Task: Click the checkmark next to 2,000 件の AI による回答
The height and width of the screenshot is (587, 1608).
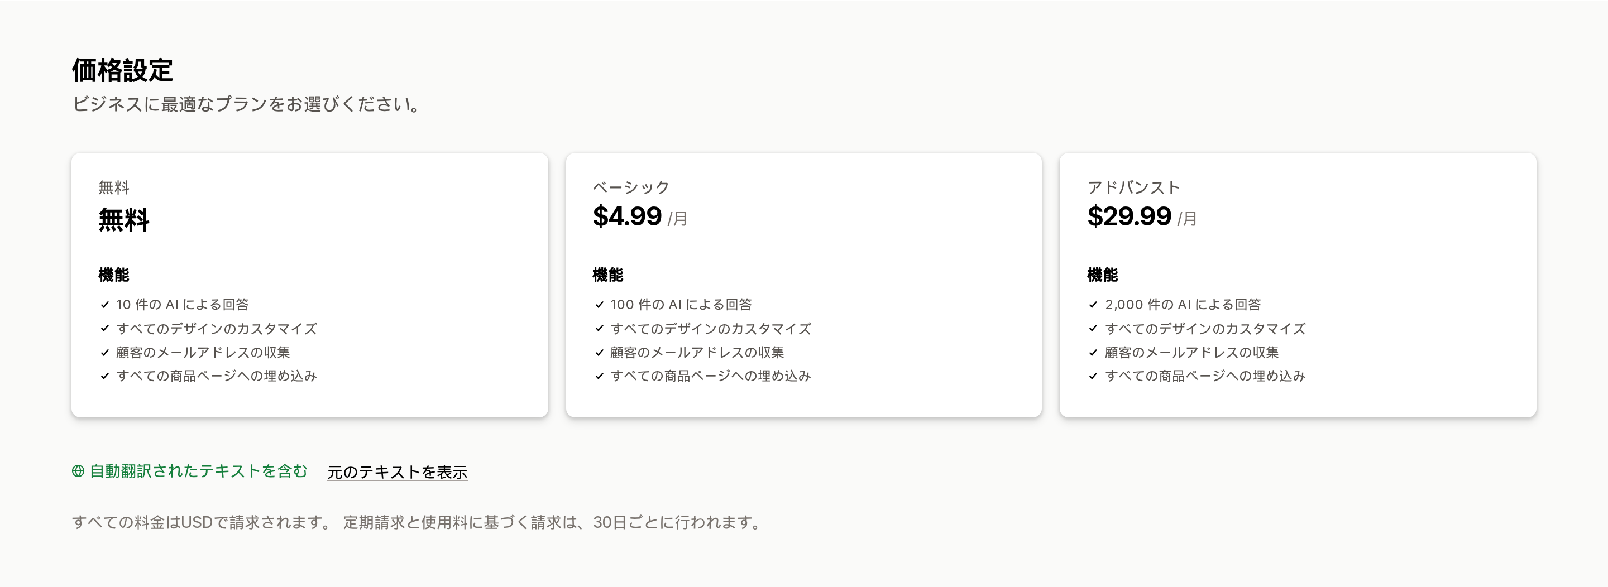Action: click(x=1093, y=305)
